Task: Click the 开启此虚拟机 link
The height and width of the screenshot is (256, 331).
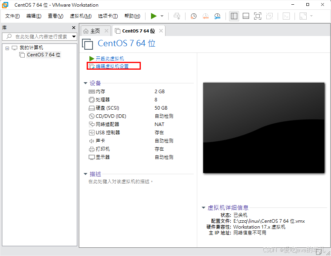Action: [110, 59]
